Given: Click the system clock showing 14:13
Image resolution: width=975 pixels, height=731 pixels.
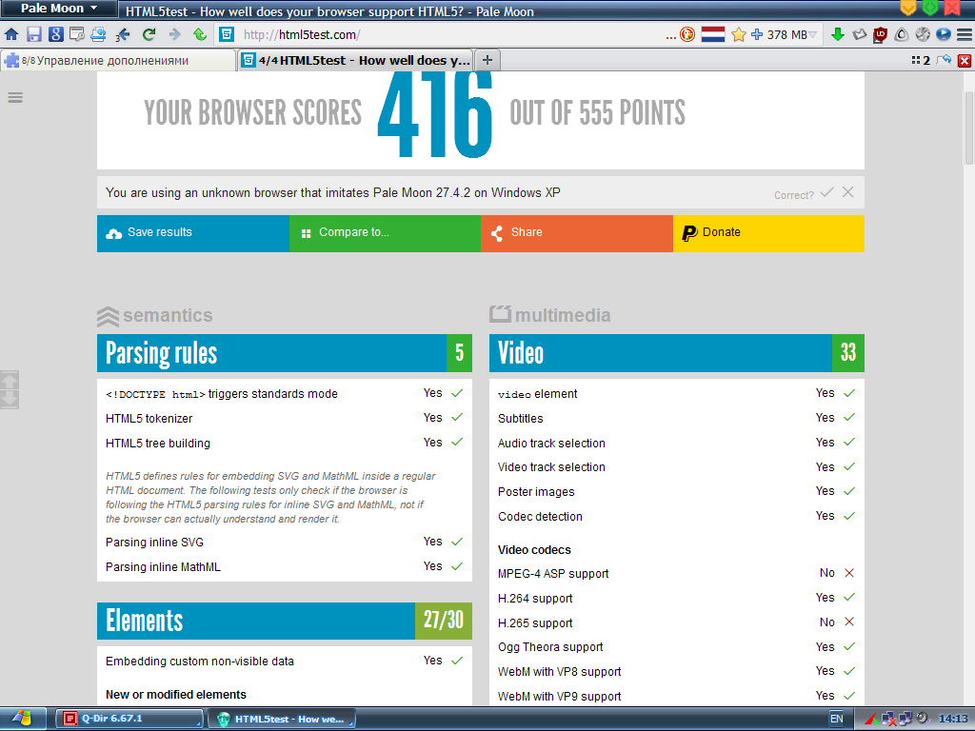Looking at the screenshot, I should pos(953,719).
